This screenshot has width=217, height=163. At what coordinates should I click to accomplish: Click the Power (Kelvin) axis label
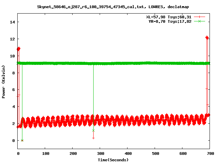pyautogui.click(x=3, y=82)
